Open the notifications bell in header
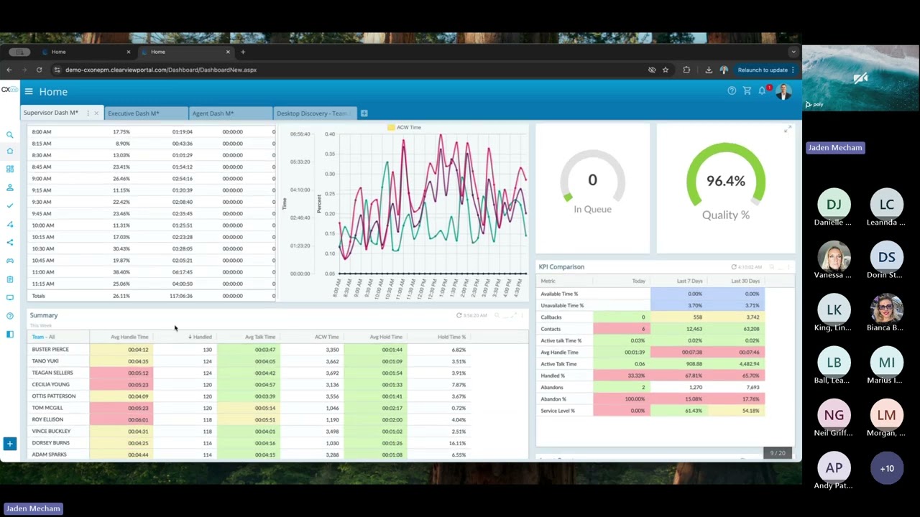The width and height of the screenshot is (920, 517). [x=763, y=90]
